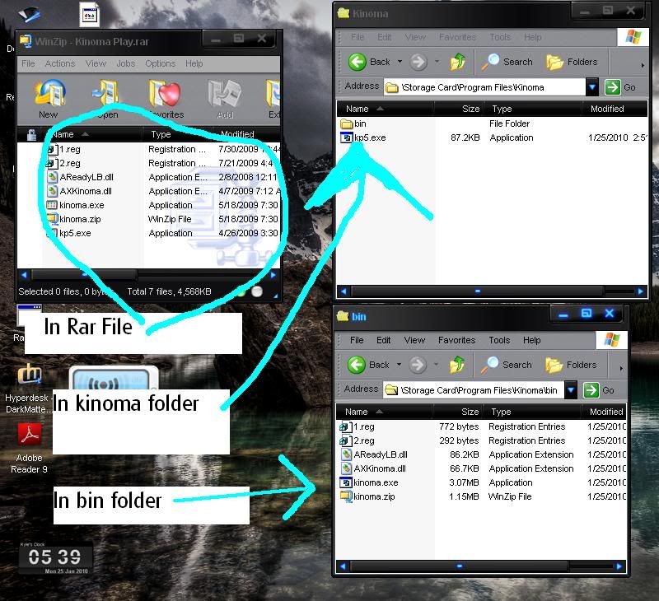The width and height of the screenshot is (659, 601).
Task: Expand the address dropdown in Kinoma window
Action: pos(592,87)
